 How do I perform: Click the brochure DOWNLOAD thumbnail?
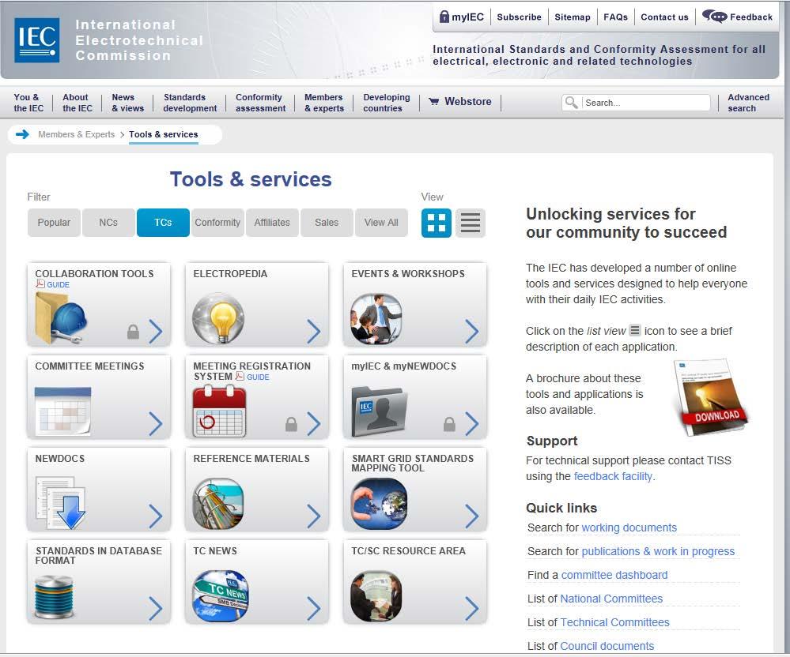pos(711,396)
